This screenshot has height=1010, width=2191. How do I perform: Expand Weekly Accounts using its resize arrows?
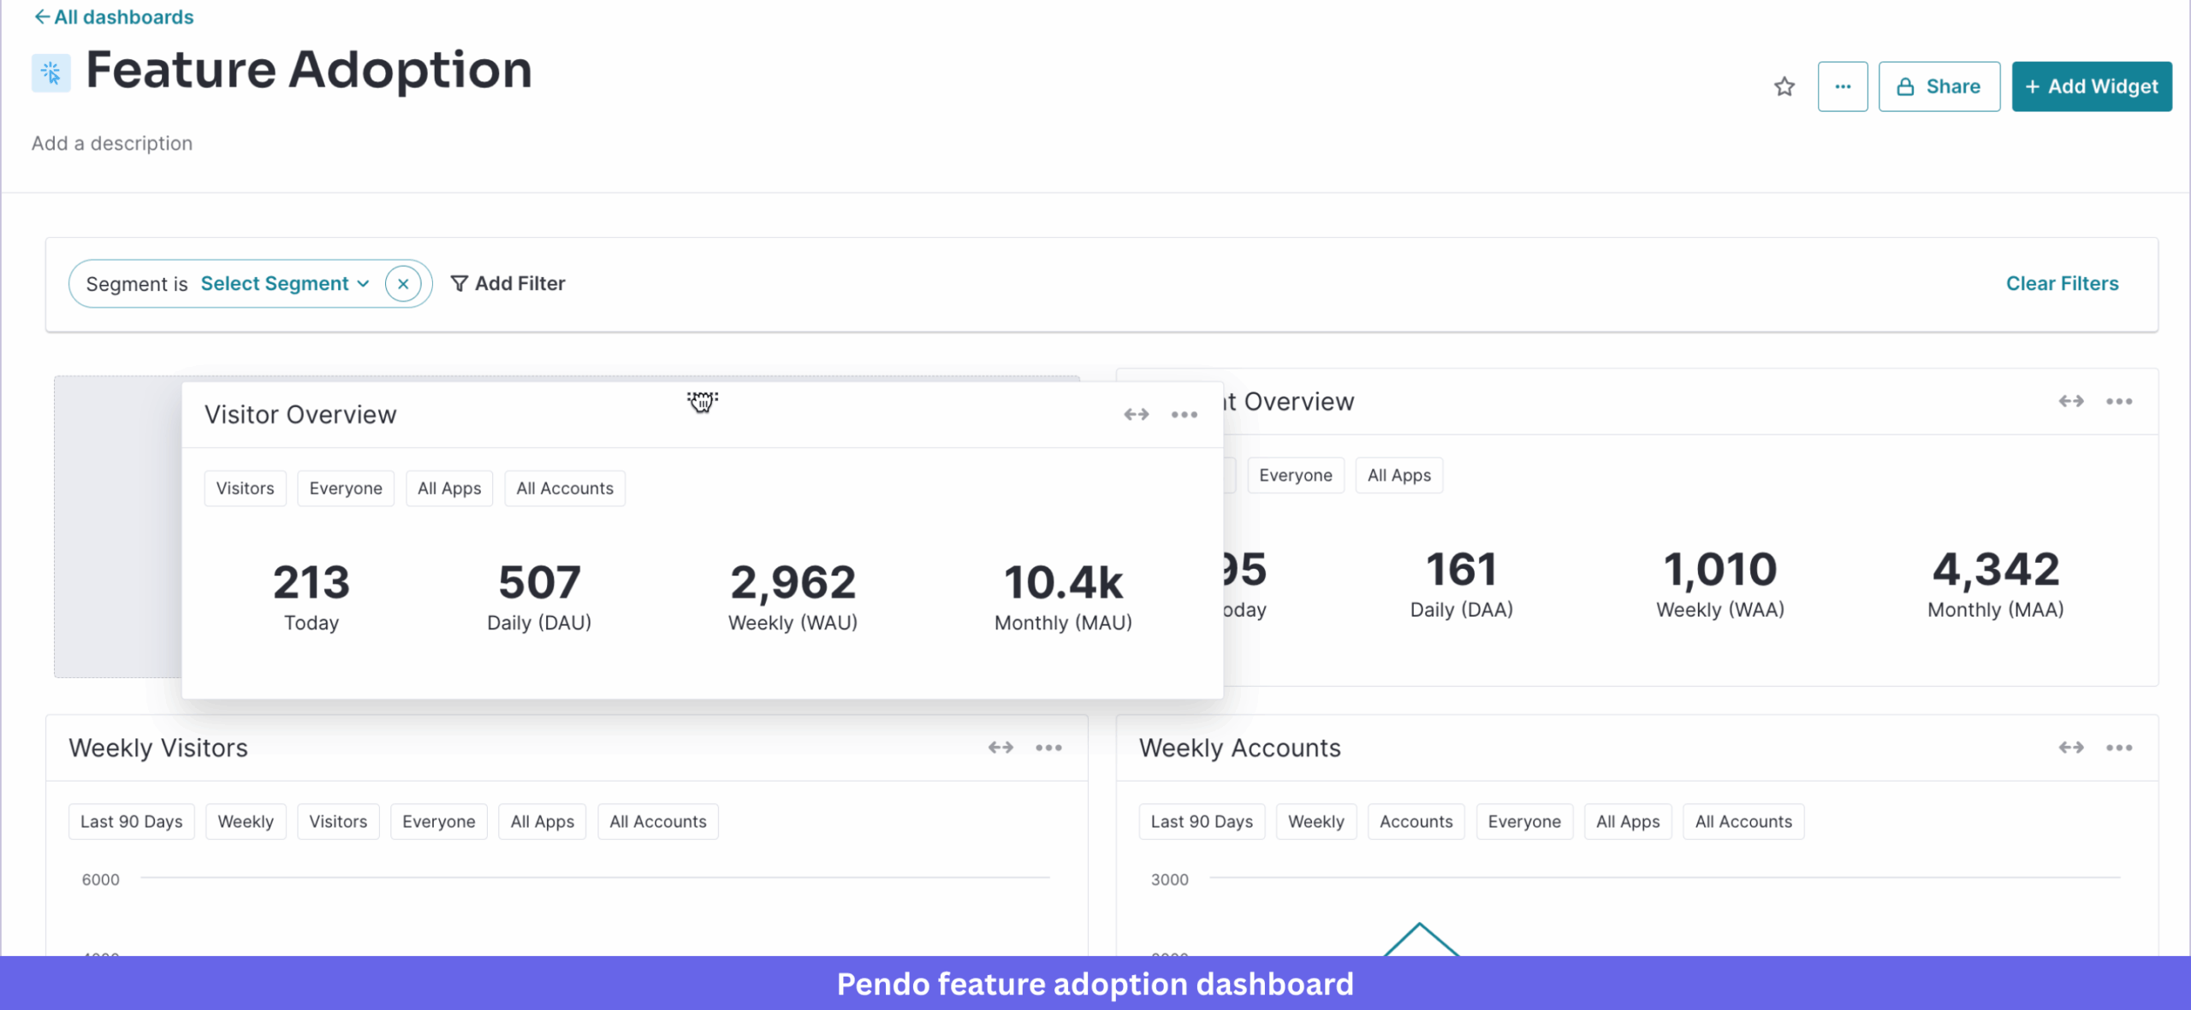(x=2070, y=747)
